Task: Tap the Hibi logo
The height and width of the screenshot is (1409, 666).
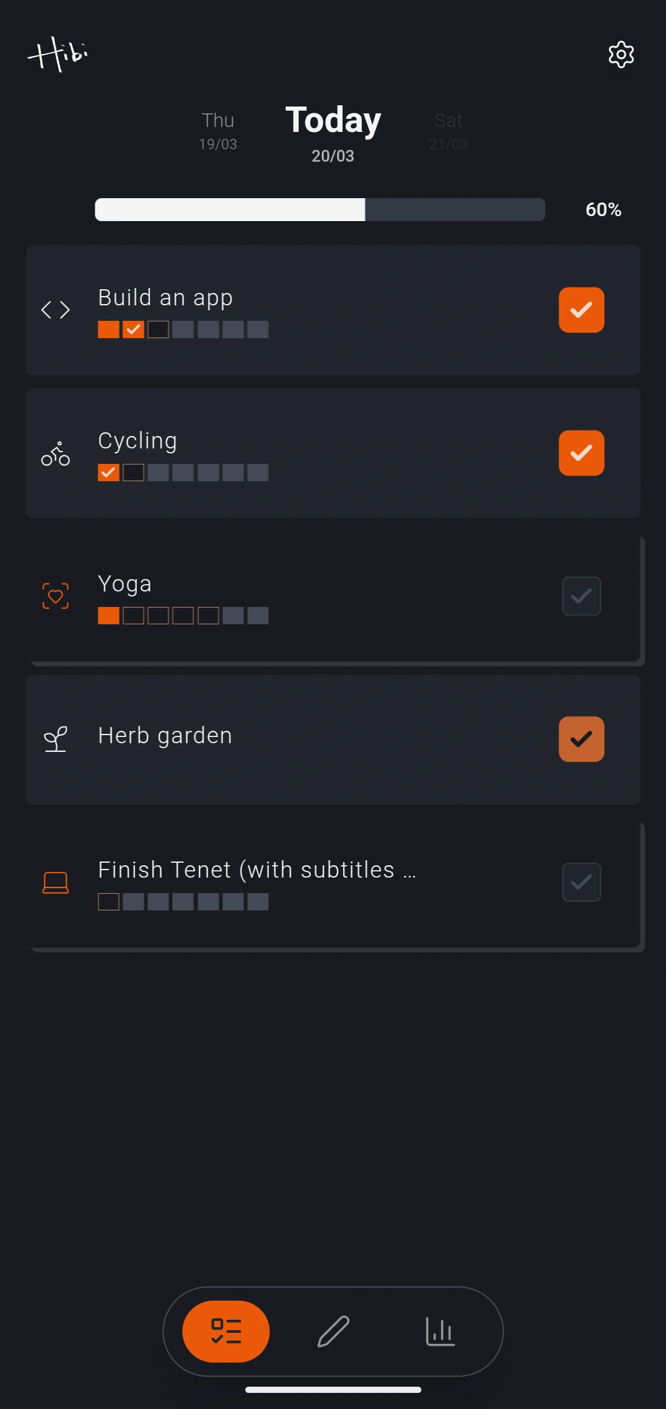Action: click(58, 55)
